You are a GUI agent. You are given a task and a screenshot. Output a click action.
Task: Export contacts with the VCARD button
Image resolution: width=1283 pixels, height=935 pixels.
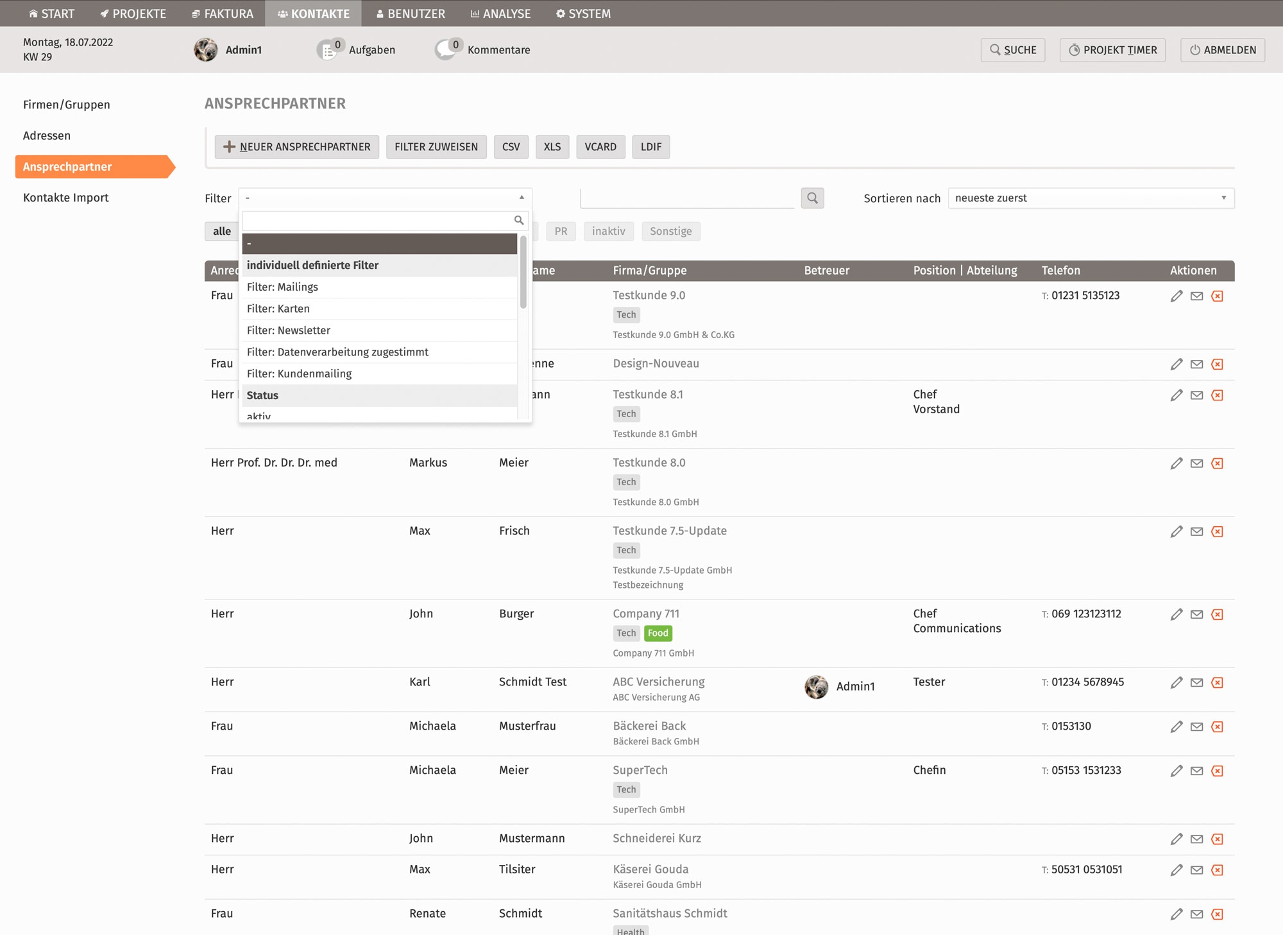(600, 147)
